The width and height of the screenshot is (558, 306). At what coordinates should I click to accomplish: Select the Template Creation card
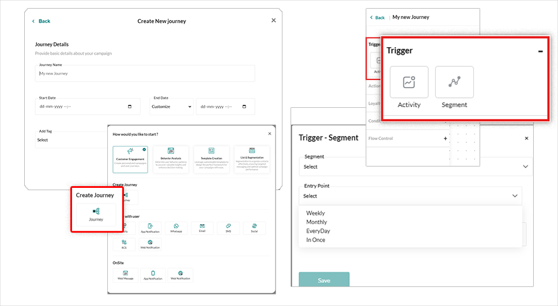(212, 160)
